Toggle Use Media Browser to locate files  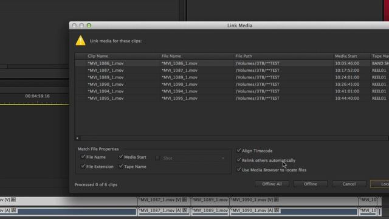coord(239,170)
